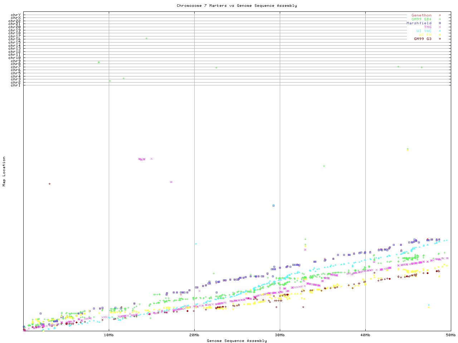
Task: Click the WI YAC legend label
Action: (x=424, y=31)
